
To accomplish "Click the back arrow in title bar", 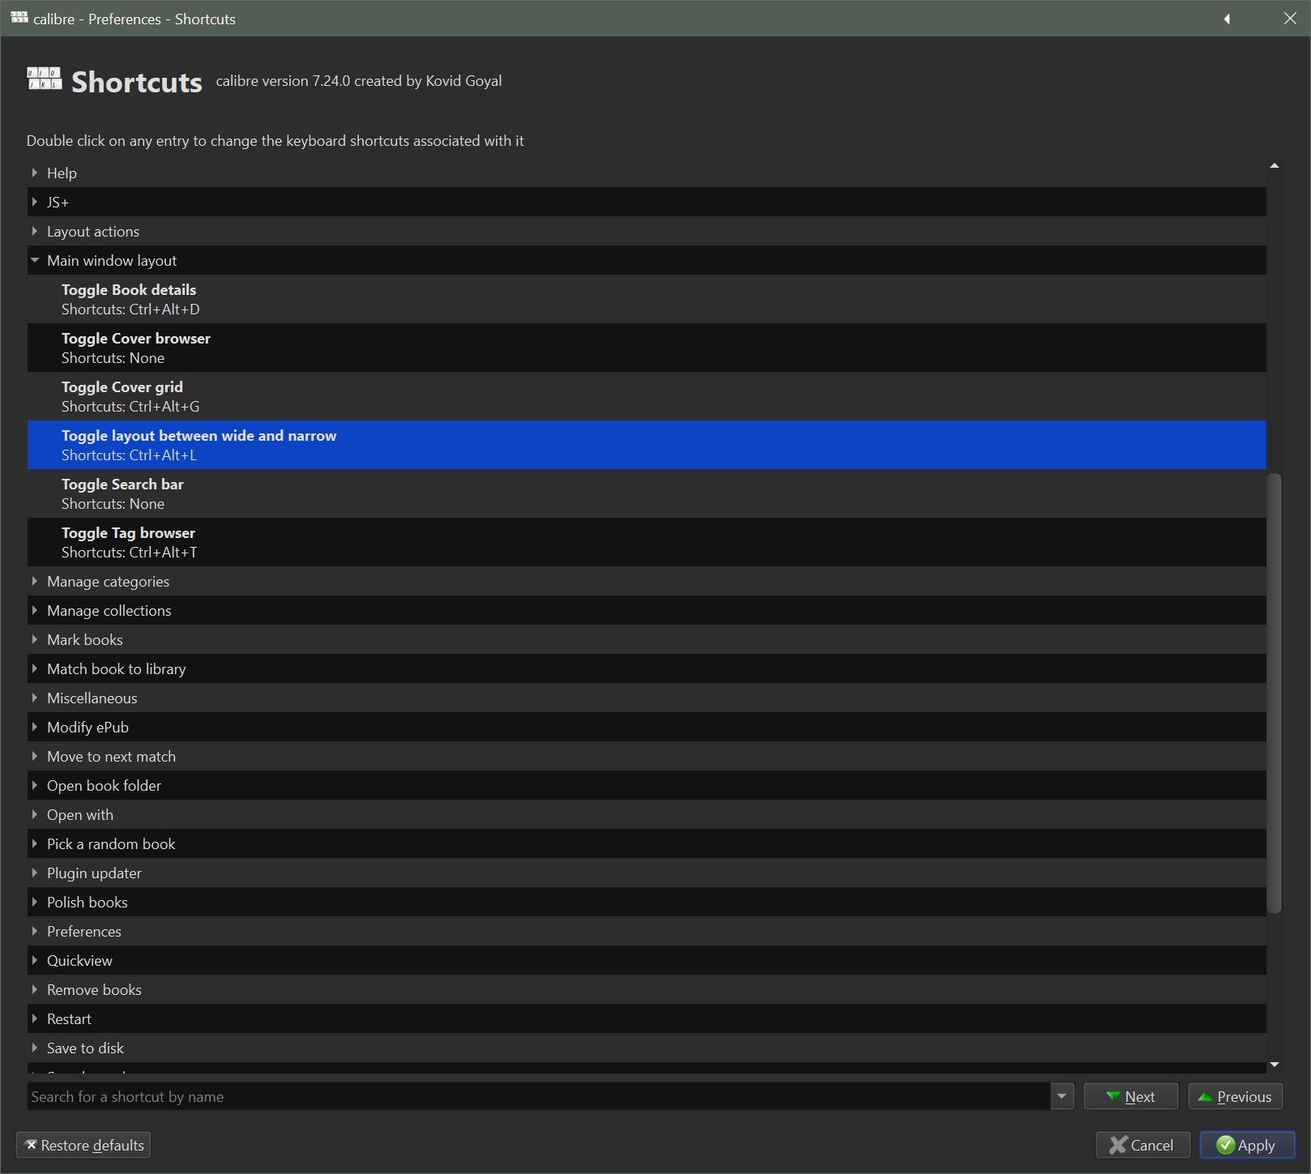I will pos(1227,19).
